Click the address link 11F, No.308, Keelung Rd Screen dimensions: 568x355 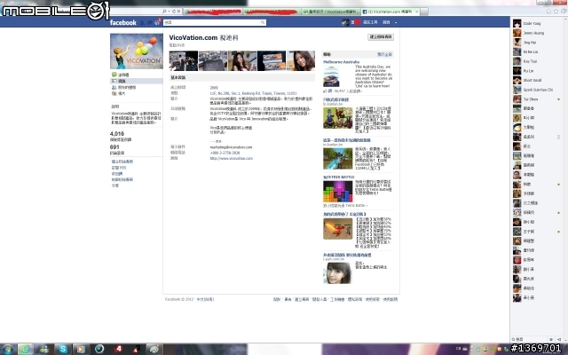point(253,93)
